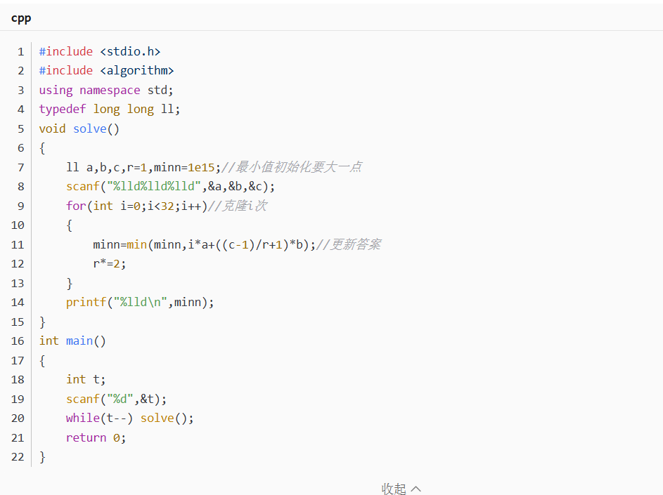Click the comment 克隆i次
663x495 pixels.
pos(238,206)
